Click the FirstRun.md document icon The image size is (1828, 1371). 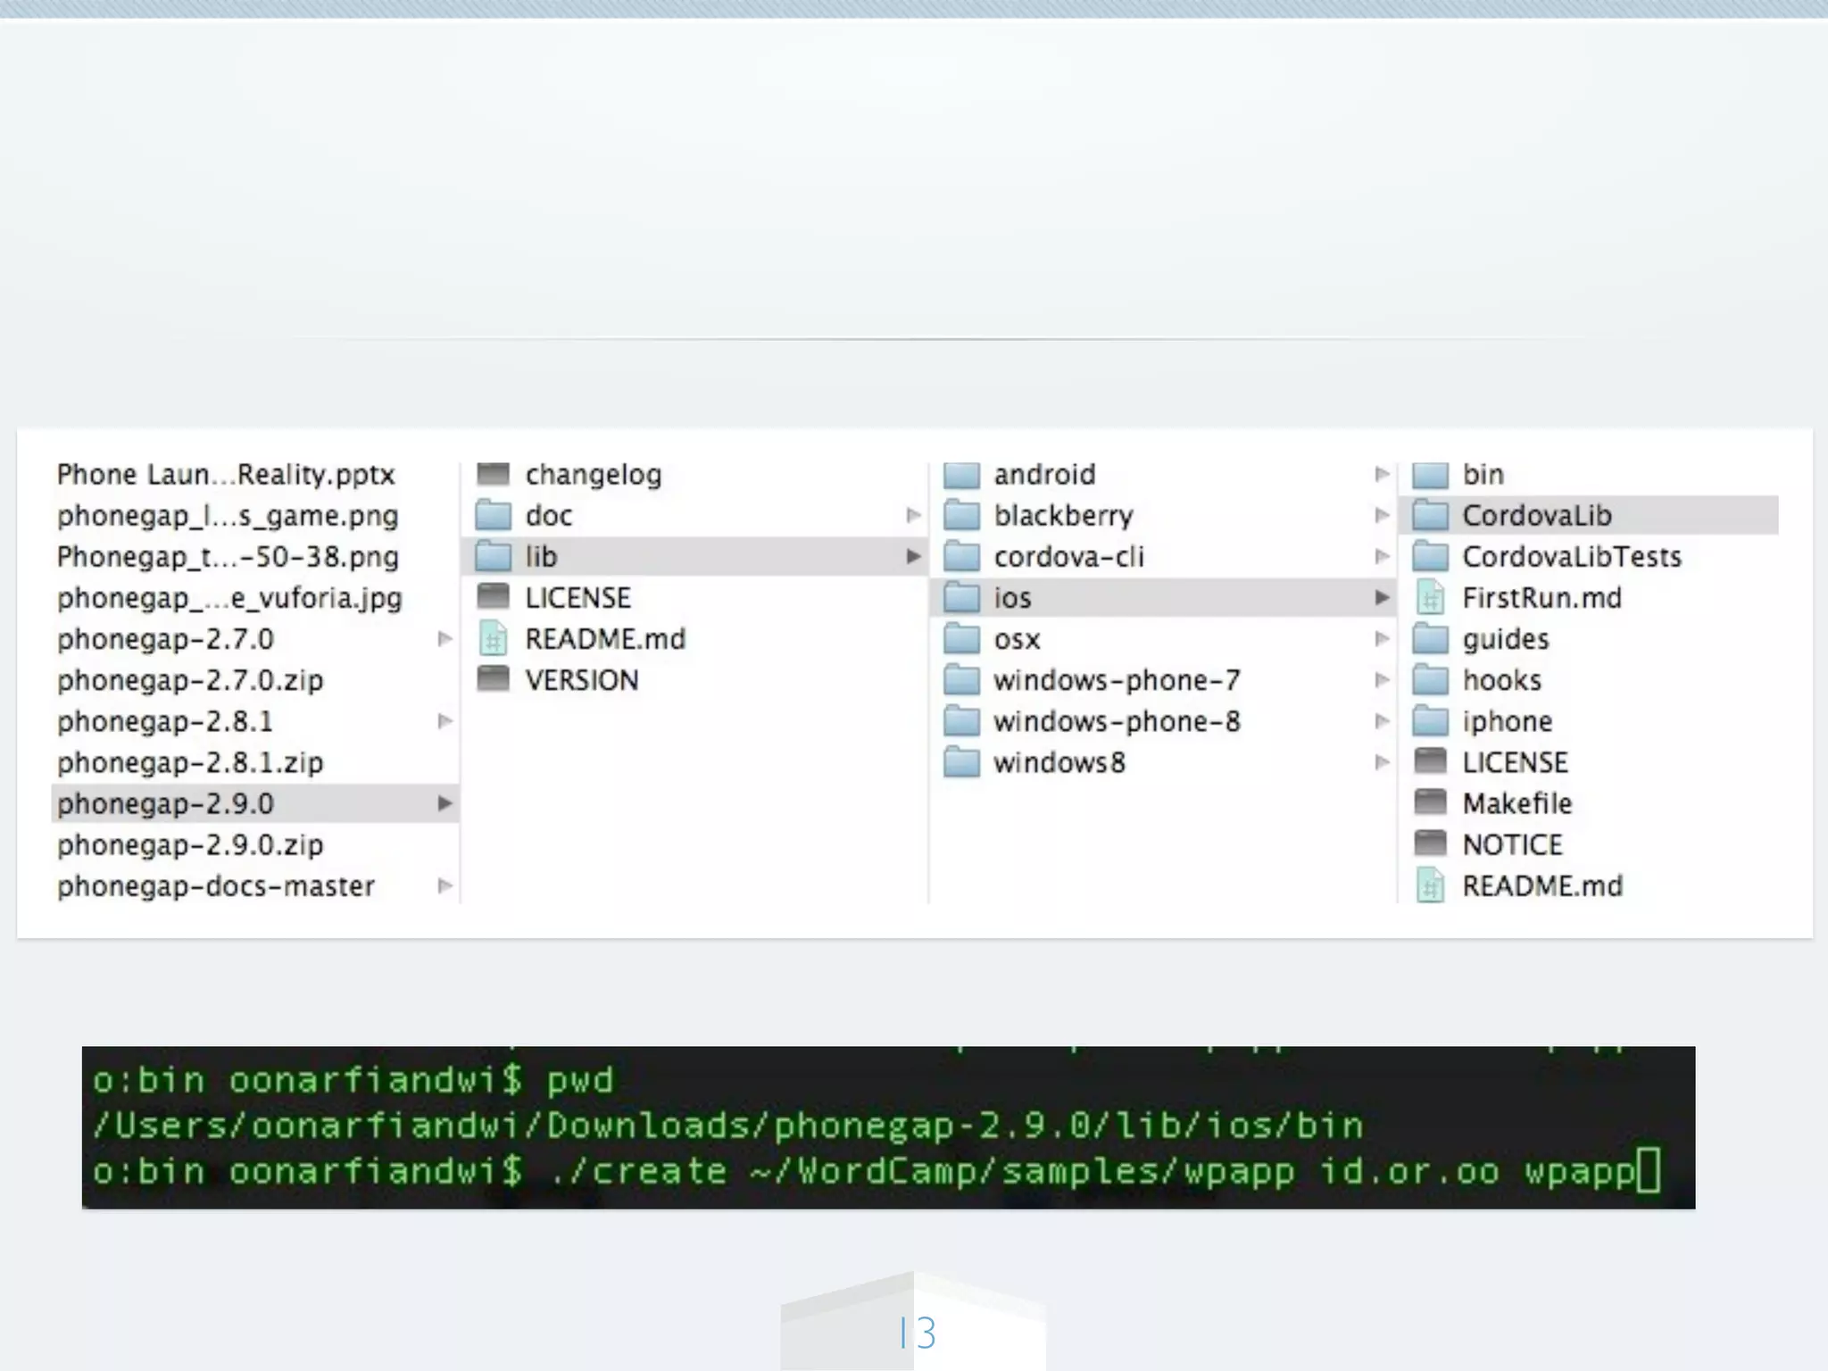pyautogui.click(x=1430, y=597)
